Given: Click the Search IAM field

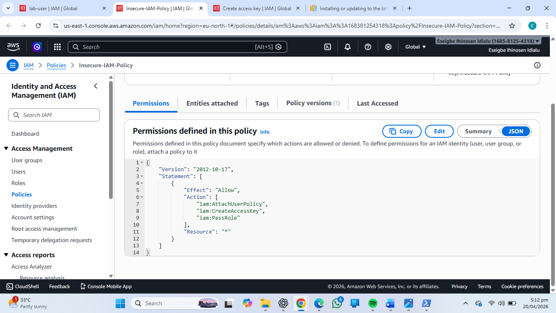Looking at the screenshot, I should (x=54, y=115).
